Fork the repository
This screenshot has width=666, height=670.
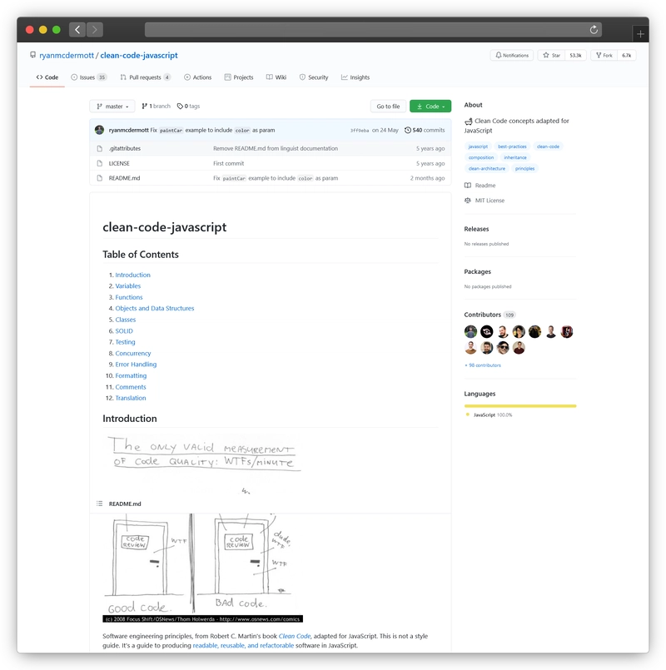coord(604,55)
